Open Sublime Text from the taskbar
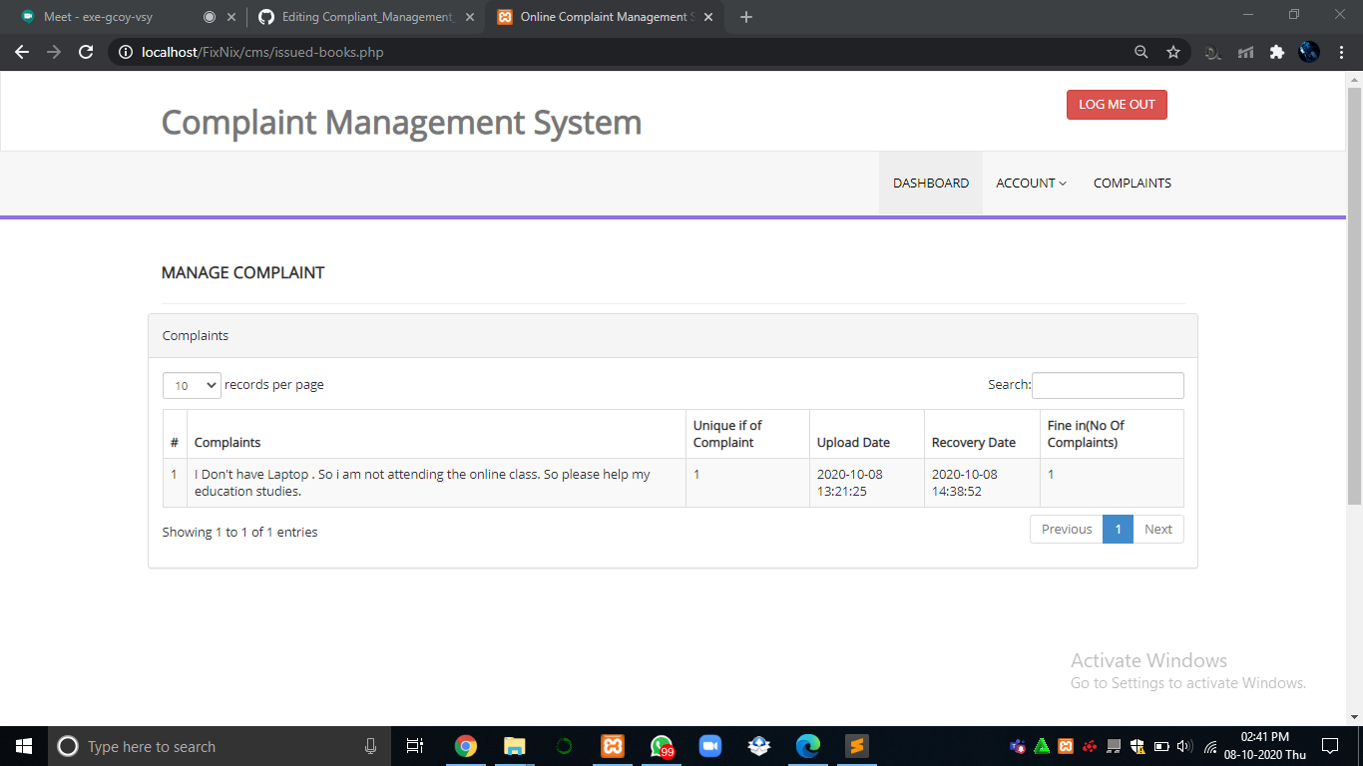The height and width of the screenshot is (766, 1363). click(856, 745)
